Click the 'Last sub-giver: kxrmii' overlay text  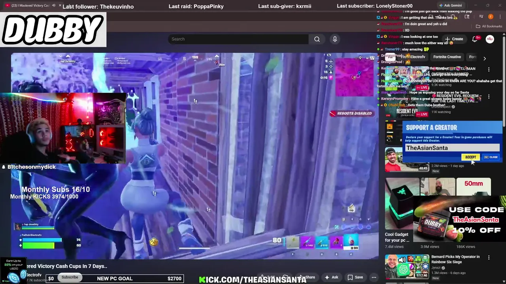point(285,6)
